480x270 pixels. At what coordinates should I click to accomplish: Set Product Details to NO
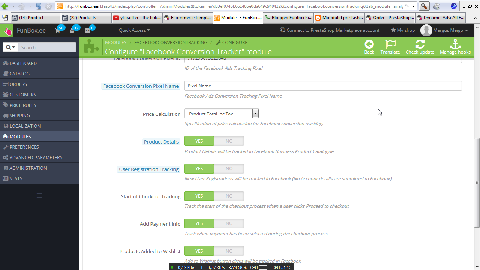(229, 141)
